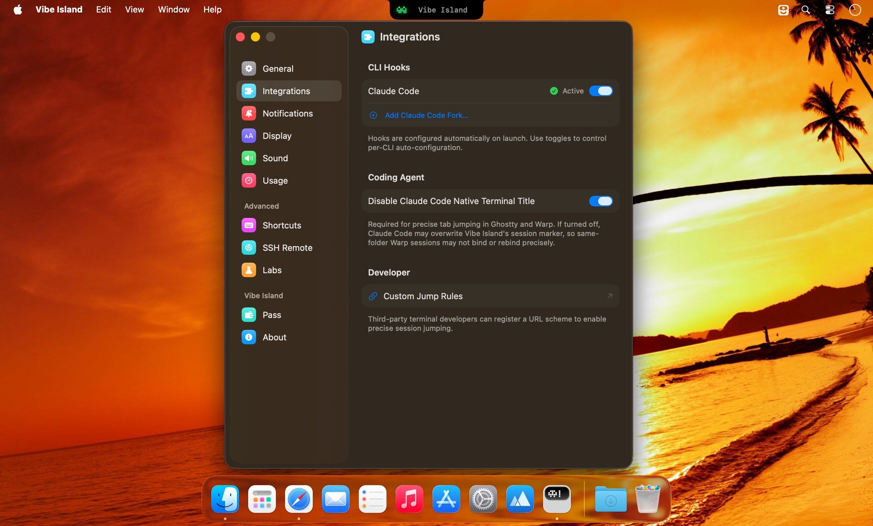
Task: Click the link icon beside Custom Jump Rules
Action: [373, 296]
